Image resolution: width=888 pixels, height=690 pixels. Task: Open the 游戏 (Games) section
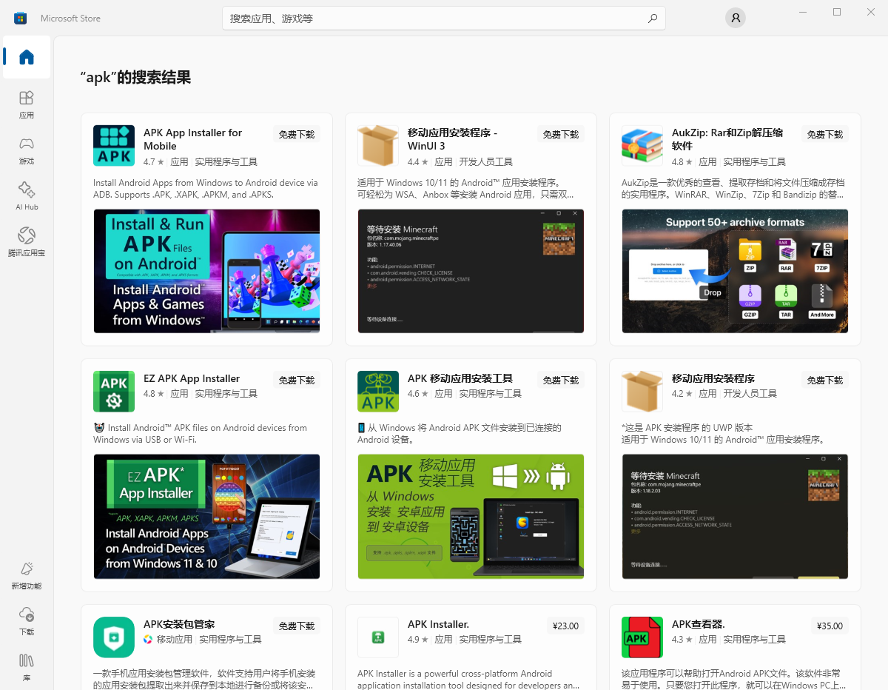click(x=27, y=150)
